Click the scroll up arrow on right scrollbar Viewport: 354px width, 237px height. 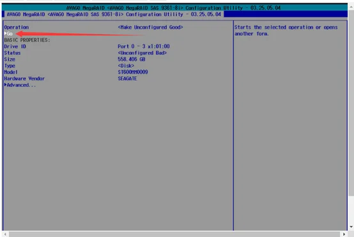(351, 7)
